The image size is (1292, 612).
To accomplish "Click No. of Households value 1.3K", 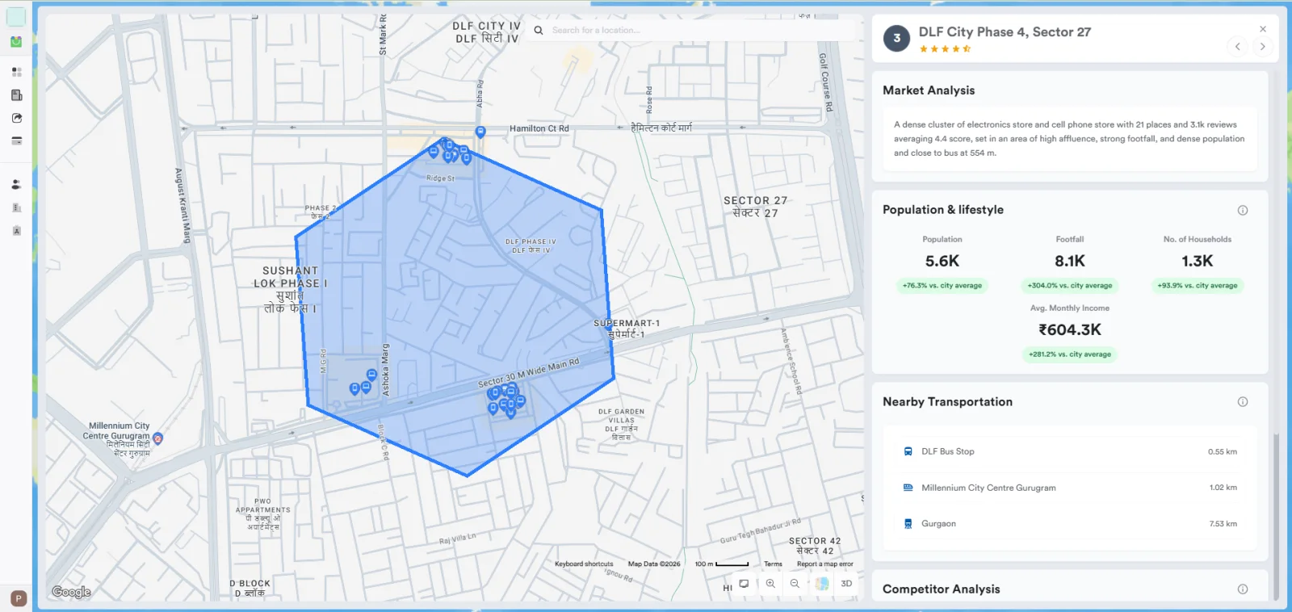I will [x=1198, y=262].
